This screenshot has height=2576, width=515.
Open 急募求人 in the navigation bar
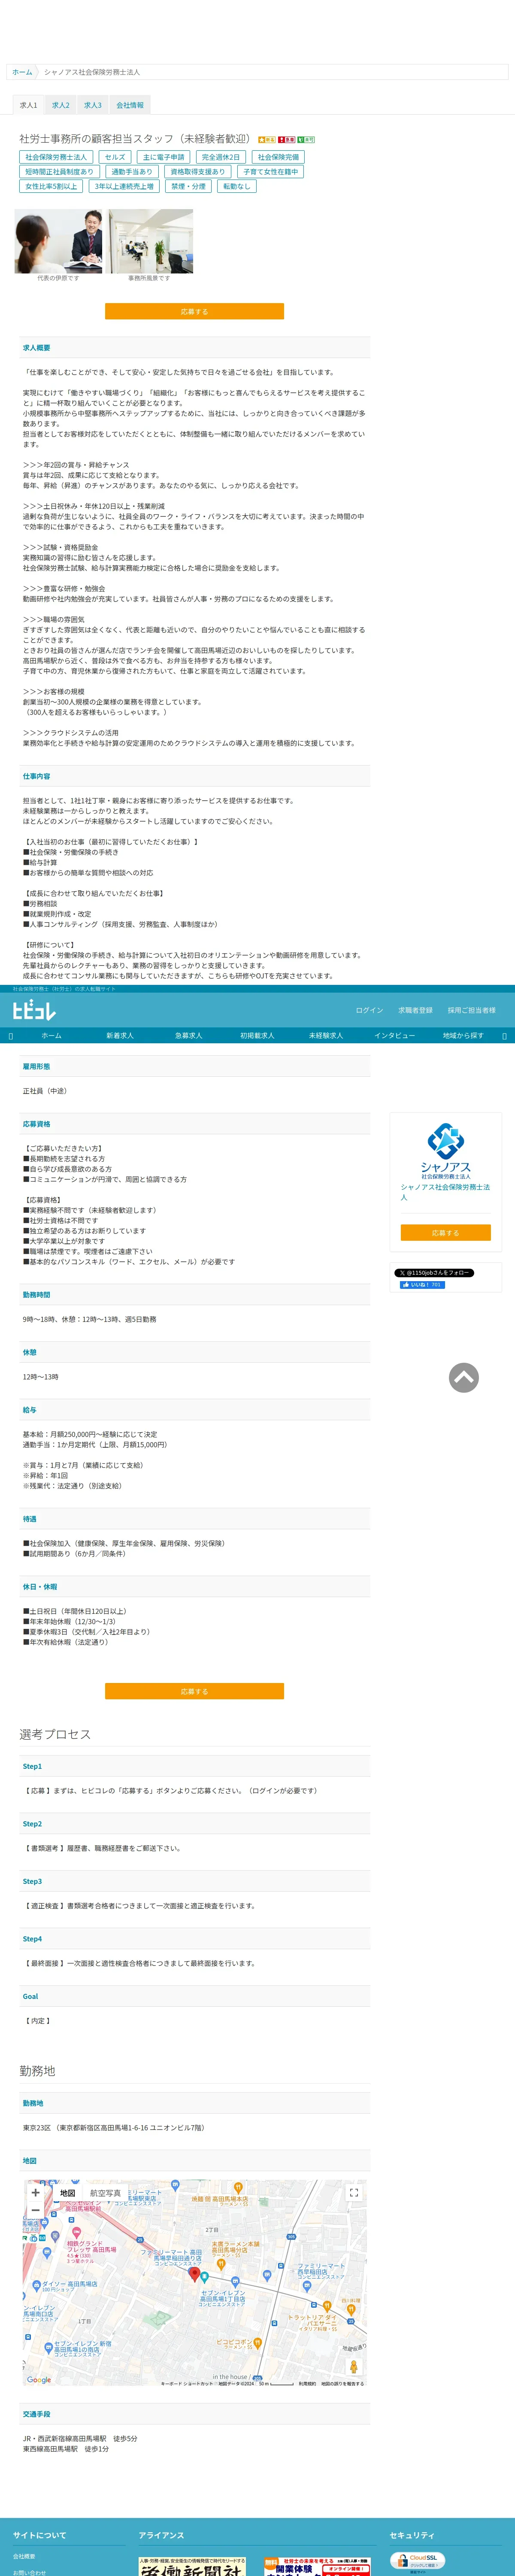[x=188, y=1036]
